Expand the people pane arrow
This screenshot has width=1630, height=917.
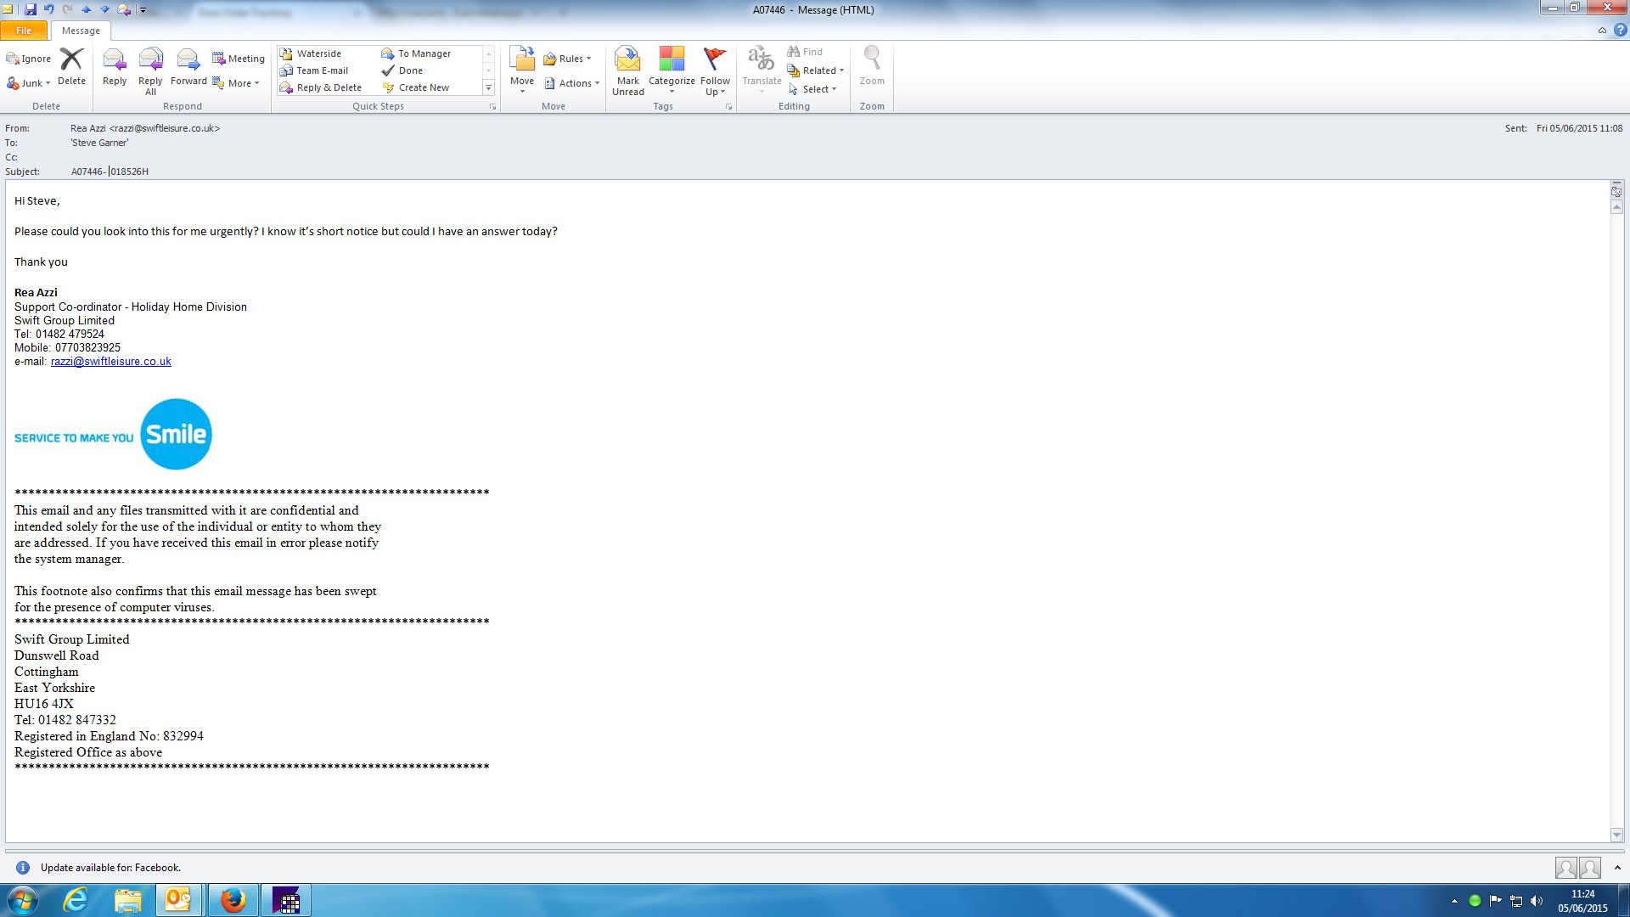pos(1617,868)
